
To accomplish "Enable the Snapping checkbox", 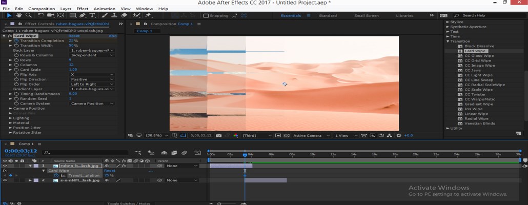I will 206,15.
